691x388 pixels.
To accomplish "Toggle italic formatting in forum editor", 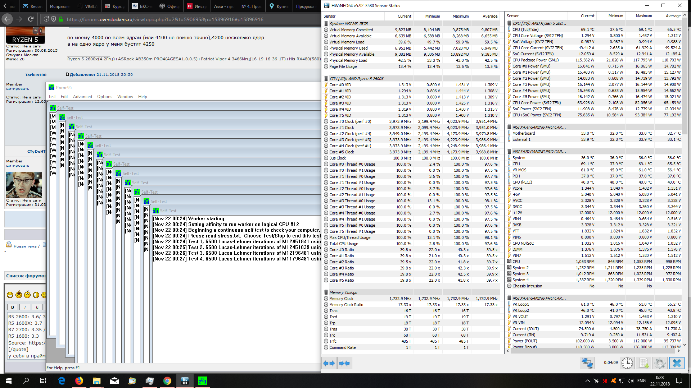I will [x=25, y=307].
